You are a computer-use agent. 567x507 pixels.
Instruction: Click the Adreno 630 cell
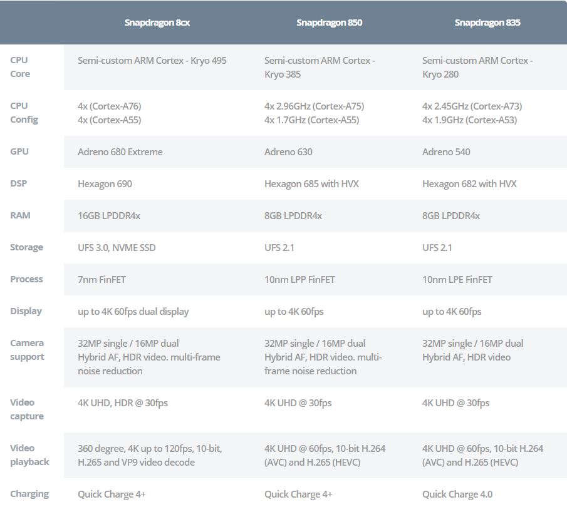[x=288, y=151]
